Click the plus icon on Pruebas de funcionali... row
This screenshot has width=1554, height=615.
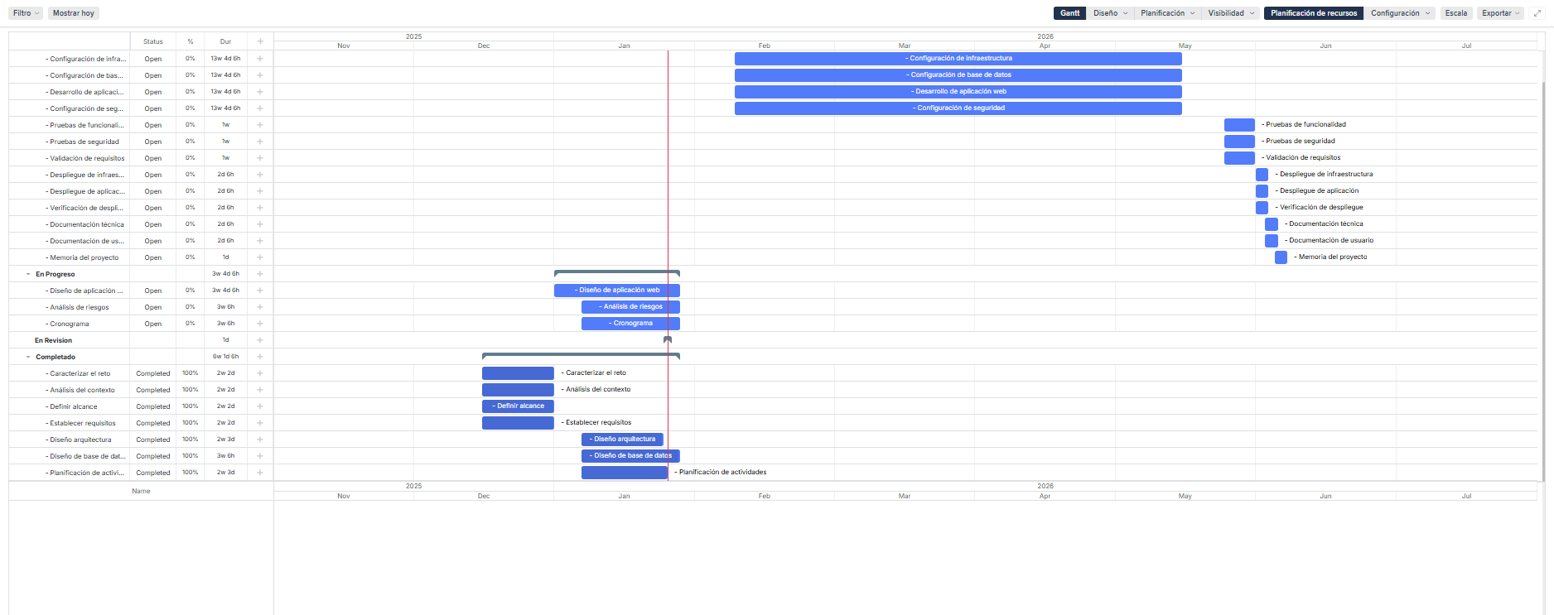pyautogui.click(x=260, y=125)
